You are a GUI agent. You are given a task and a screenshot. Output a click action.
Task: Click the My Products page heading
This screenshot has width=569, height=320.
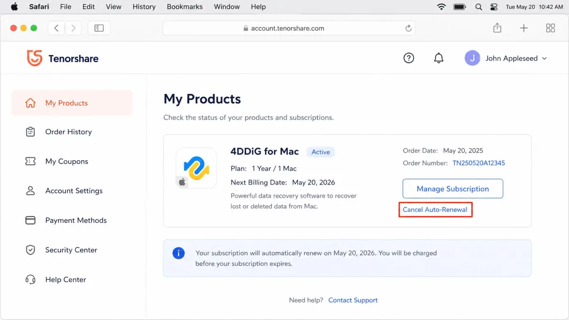pos(202,99)
